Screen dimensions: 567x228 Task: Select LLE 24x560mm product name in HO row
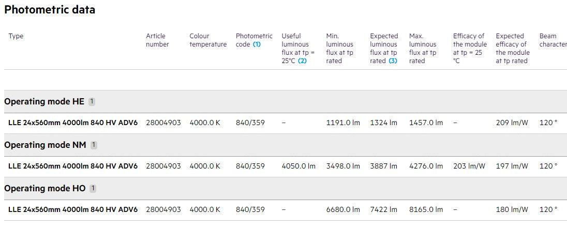73,209
